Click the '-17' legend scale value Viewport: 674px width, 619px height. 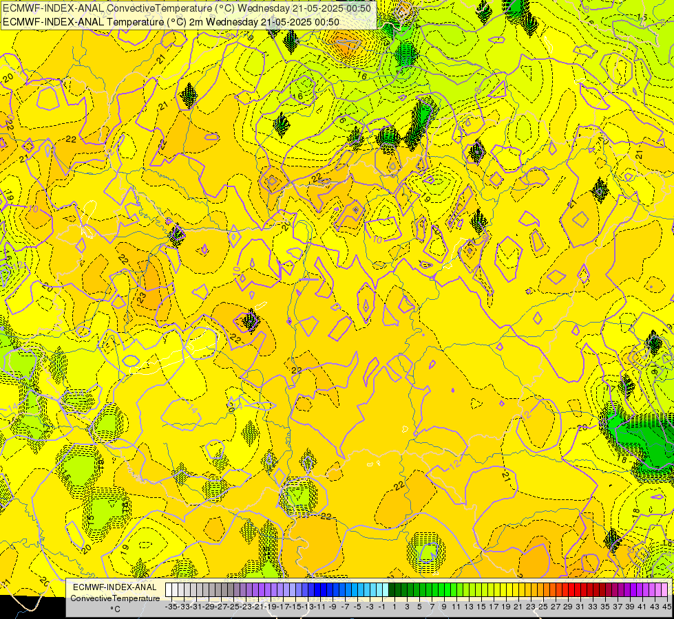pyautogui.click(x=284, y=607)
